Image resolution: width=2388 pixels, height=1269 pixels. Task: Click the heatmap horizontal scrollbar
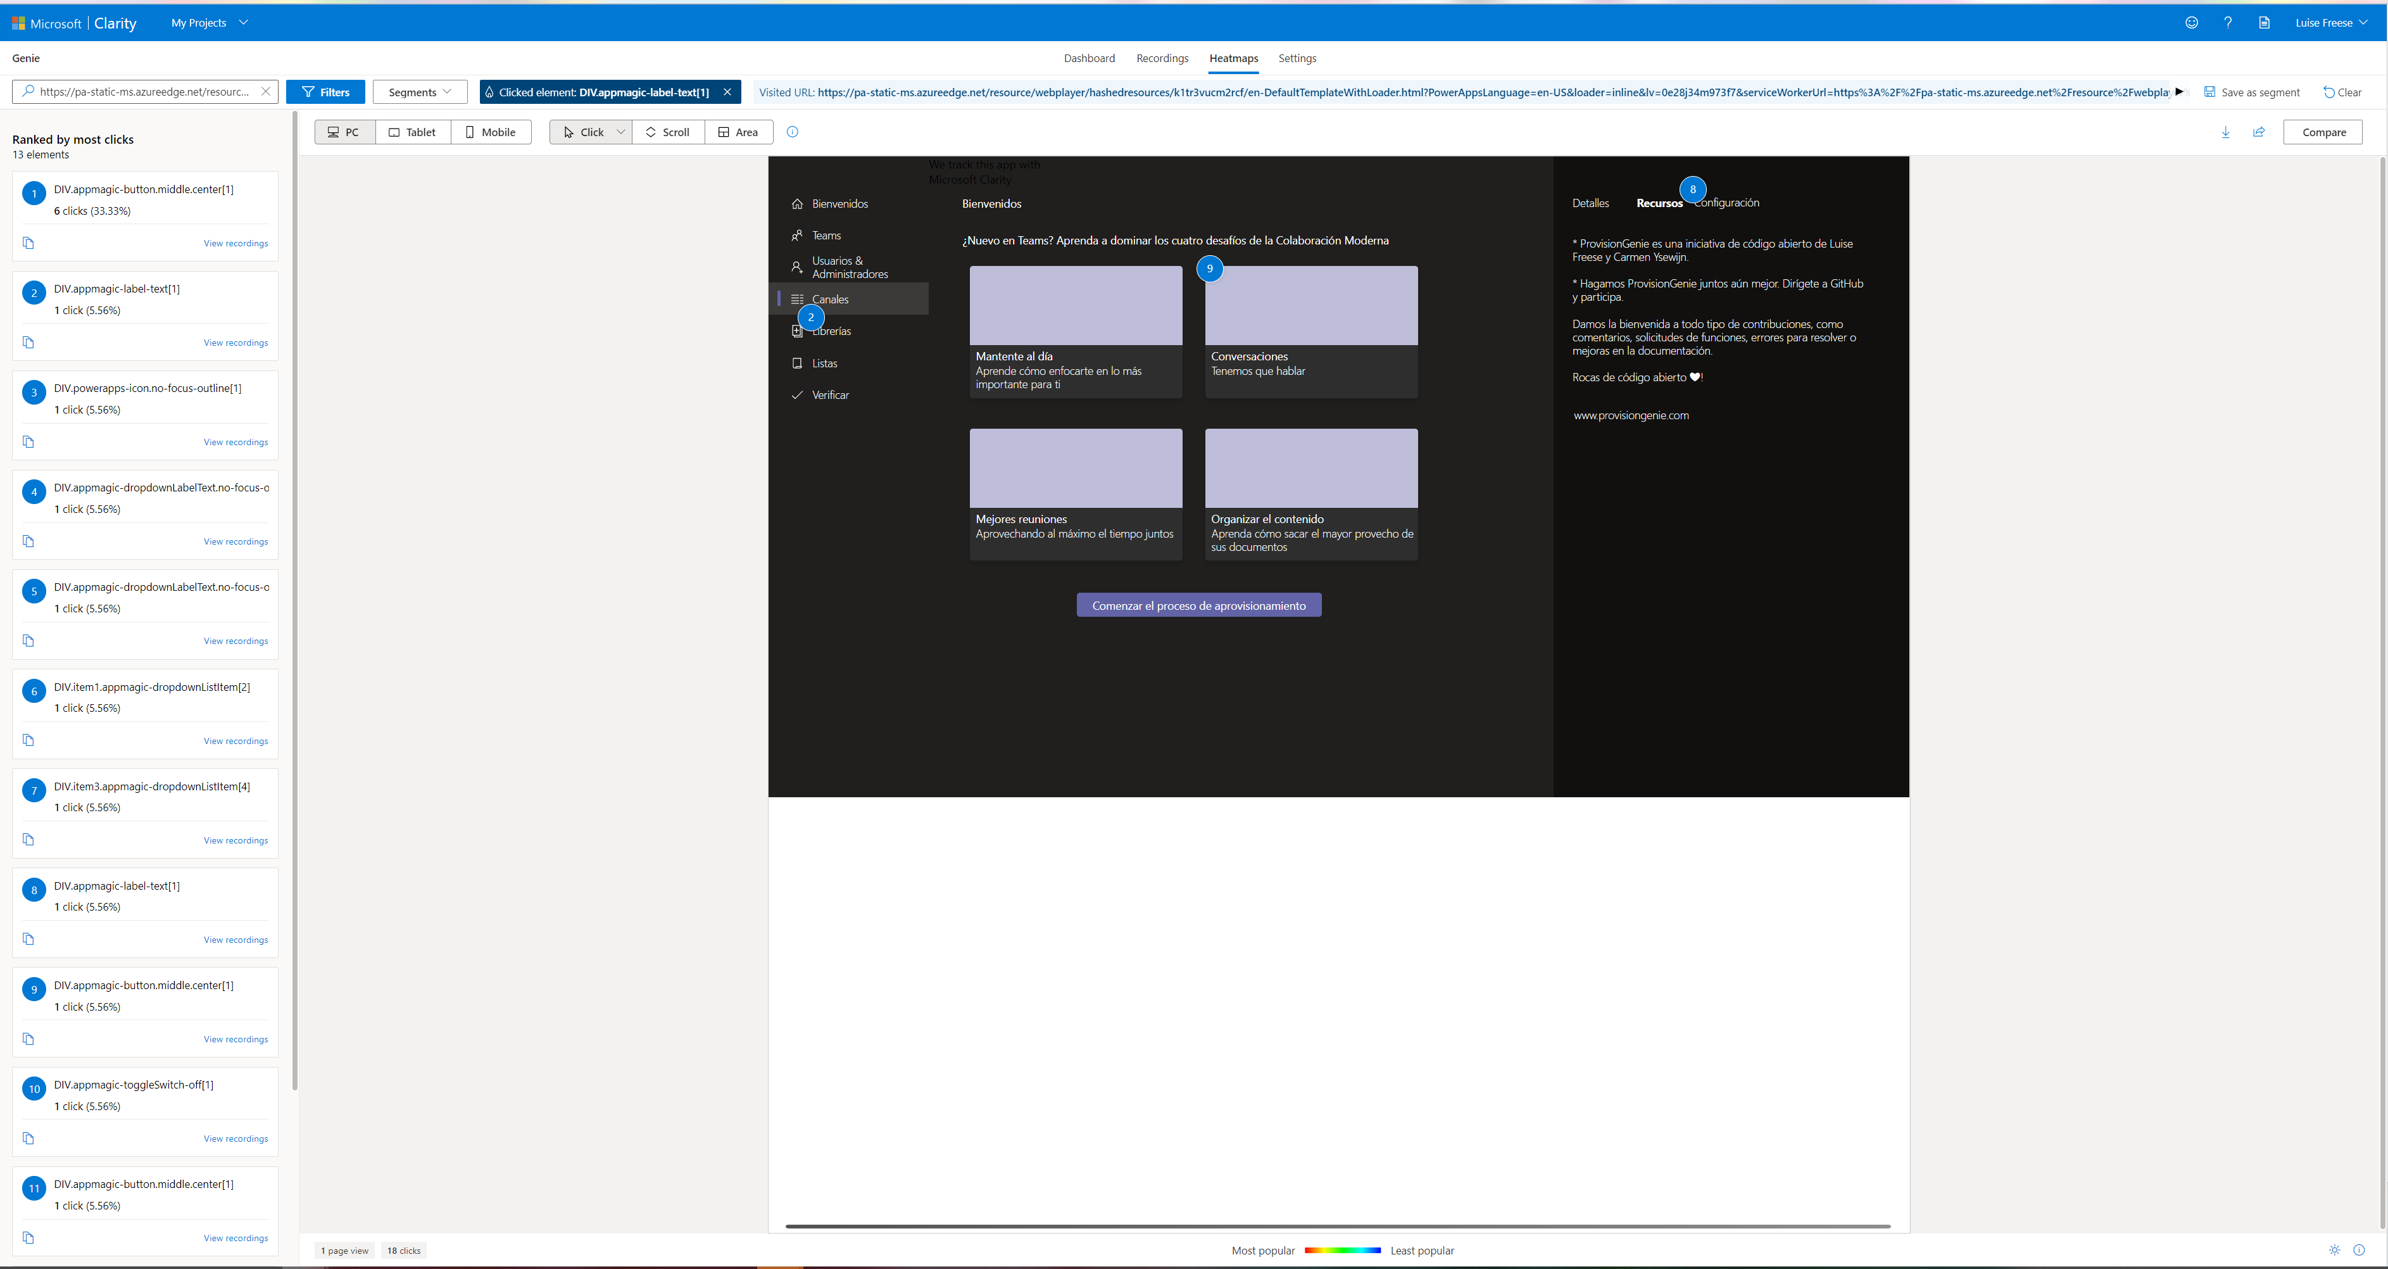pyautogui.click(x=1338, y=1225)
